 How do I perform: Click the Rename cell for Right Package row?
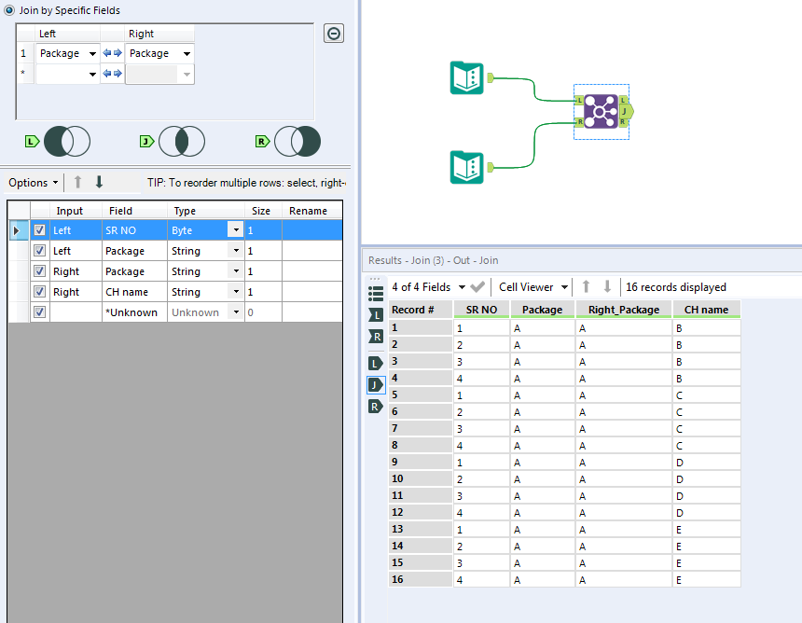coord(312,271)
